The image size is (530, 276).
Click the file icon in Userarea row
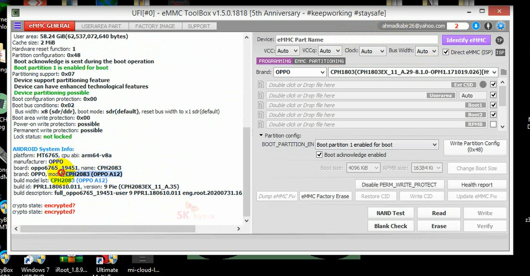pos(261,96)
